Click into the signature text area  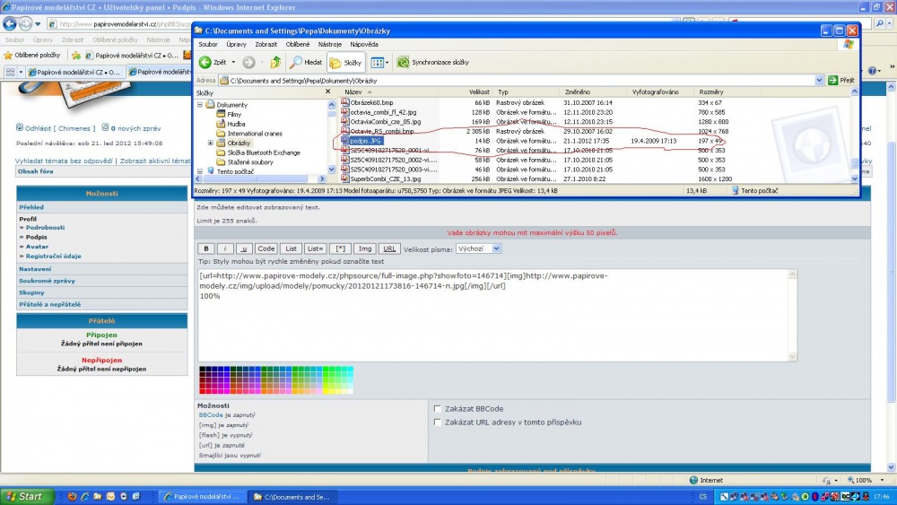[492, 316]
